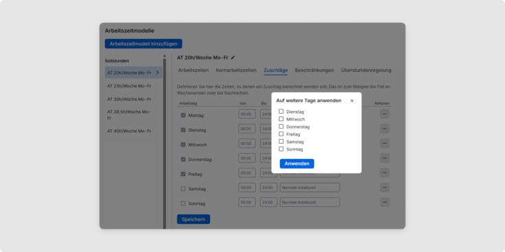Check the Samstag workday checkbox in table
Screen dimensions: 505x252
click(x=183, y=189)
